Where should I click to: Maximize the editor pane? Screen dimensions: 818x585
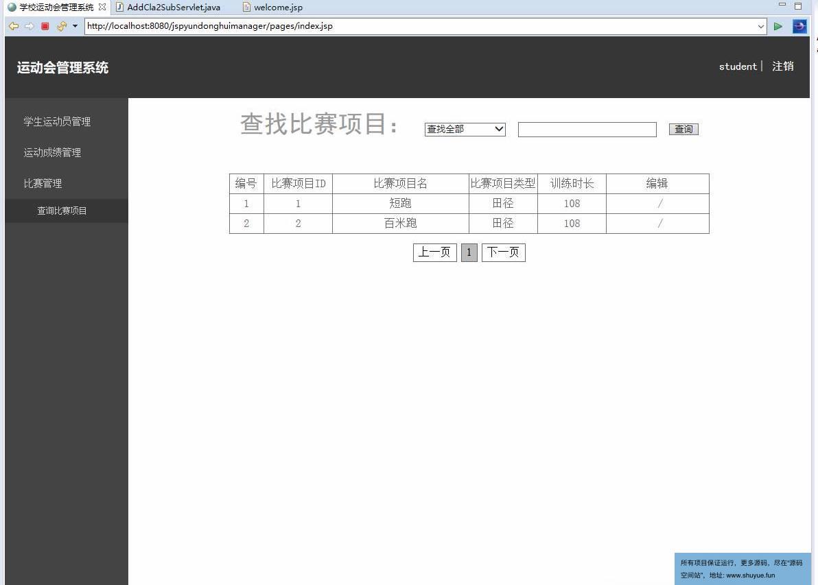798,6
